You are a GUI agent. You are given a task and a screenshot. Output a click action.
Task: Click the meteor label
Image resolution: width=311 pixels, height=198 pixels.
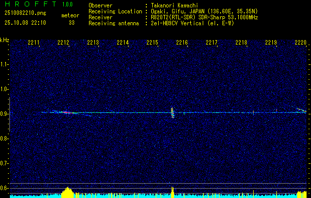[x=70, y=15]
